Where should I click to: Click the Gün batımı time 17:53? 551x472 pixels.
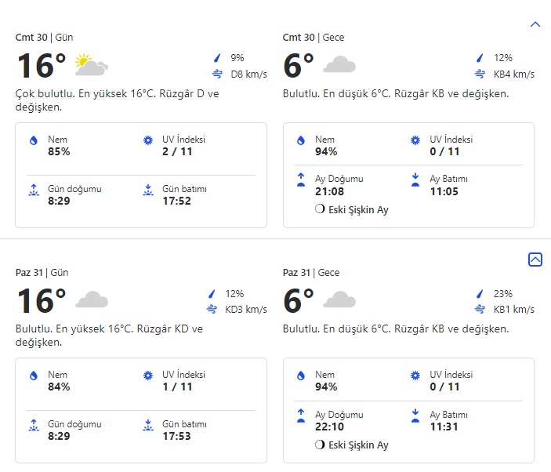pos(176,436)
